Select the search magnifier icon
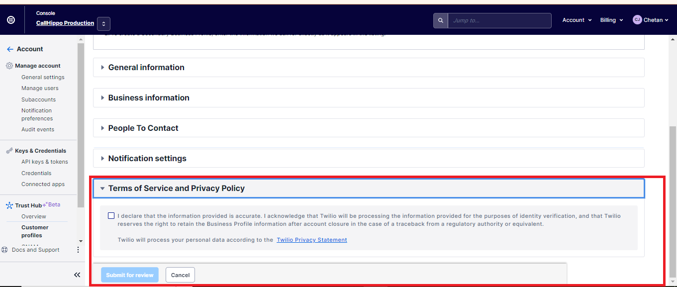The height and width of the screenshot is (287, 677). pos(441,20)
